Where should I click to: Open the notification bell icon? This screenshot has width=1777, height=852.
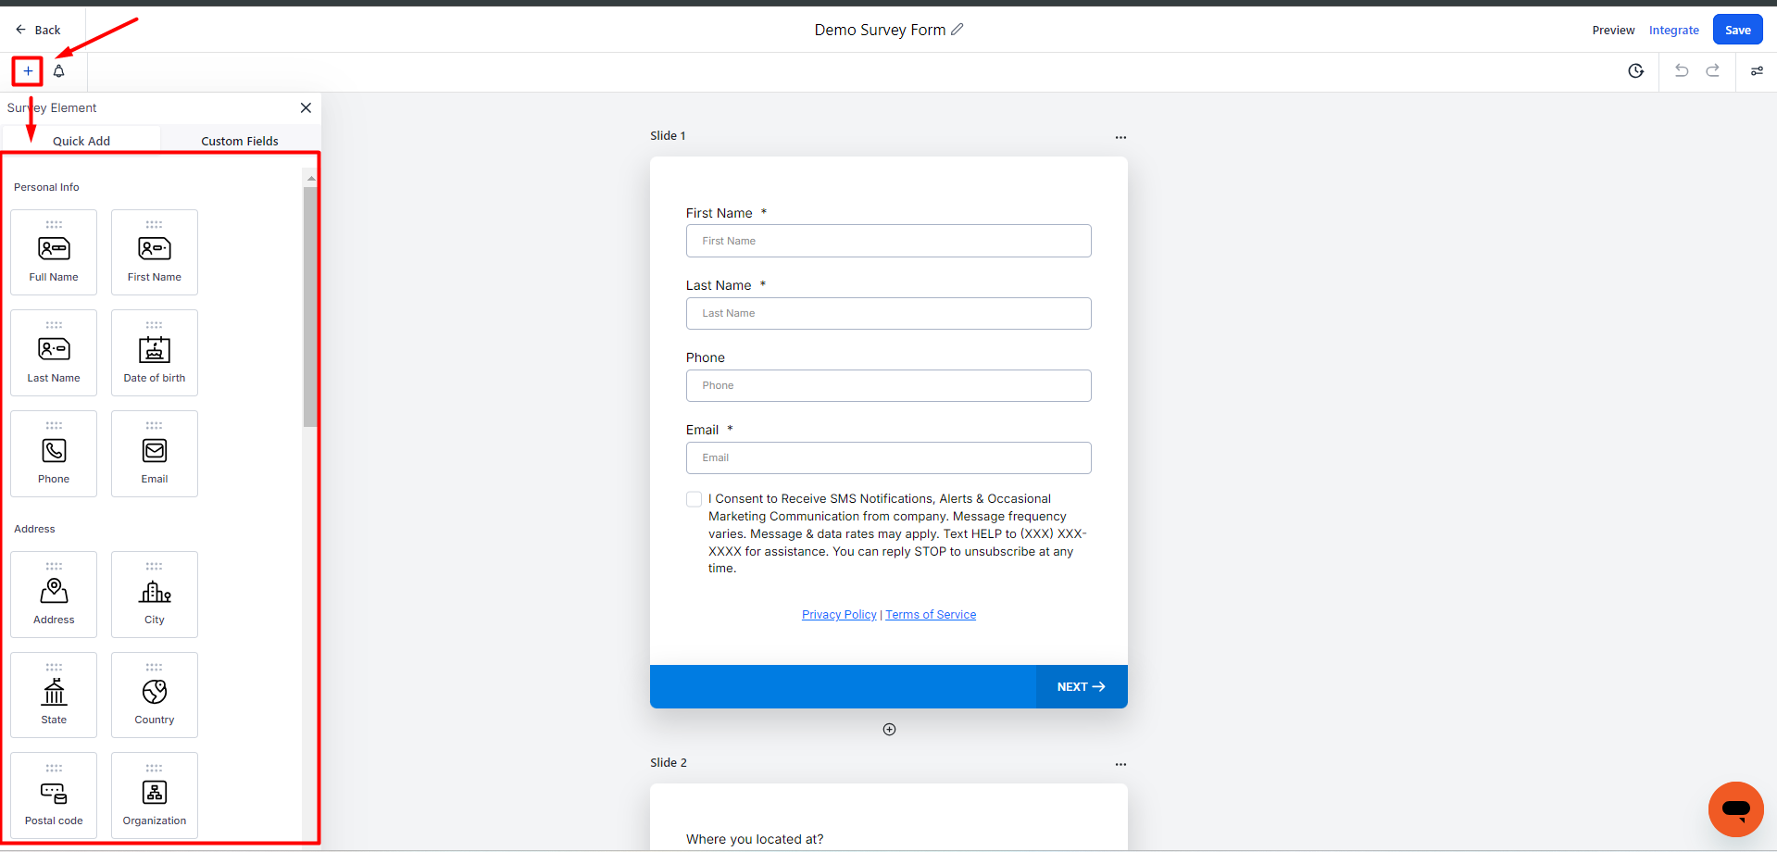[59, 71]
